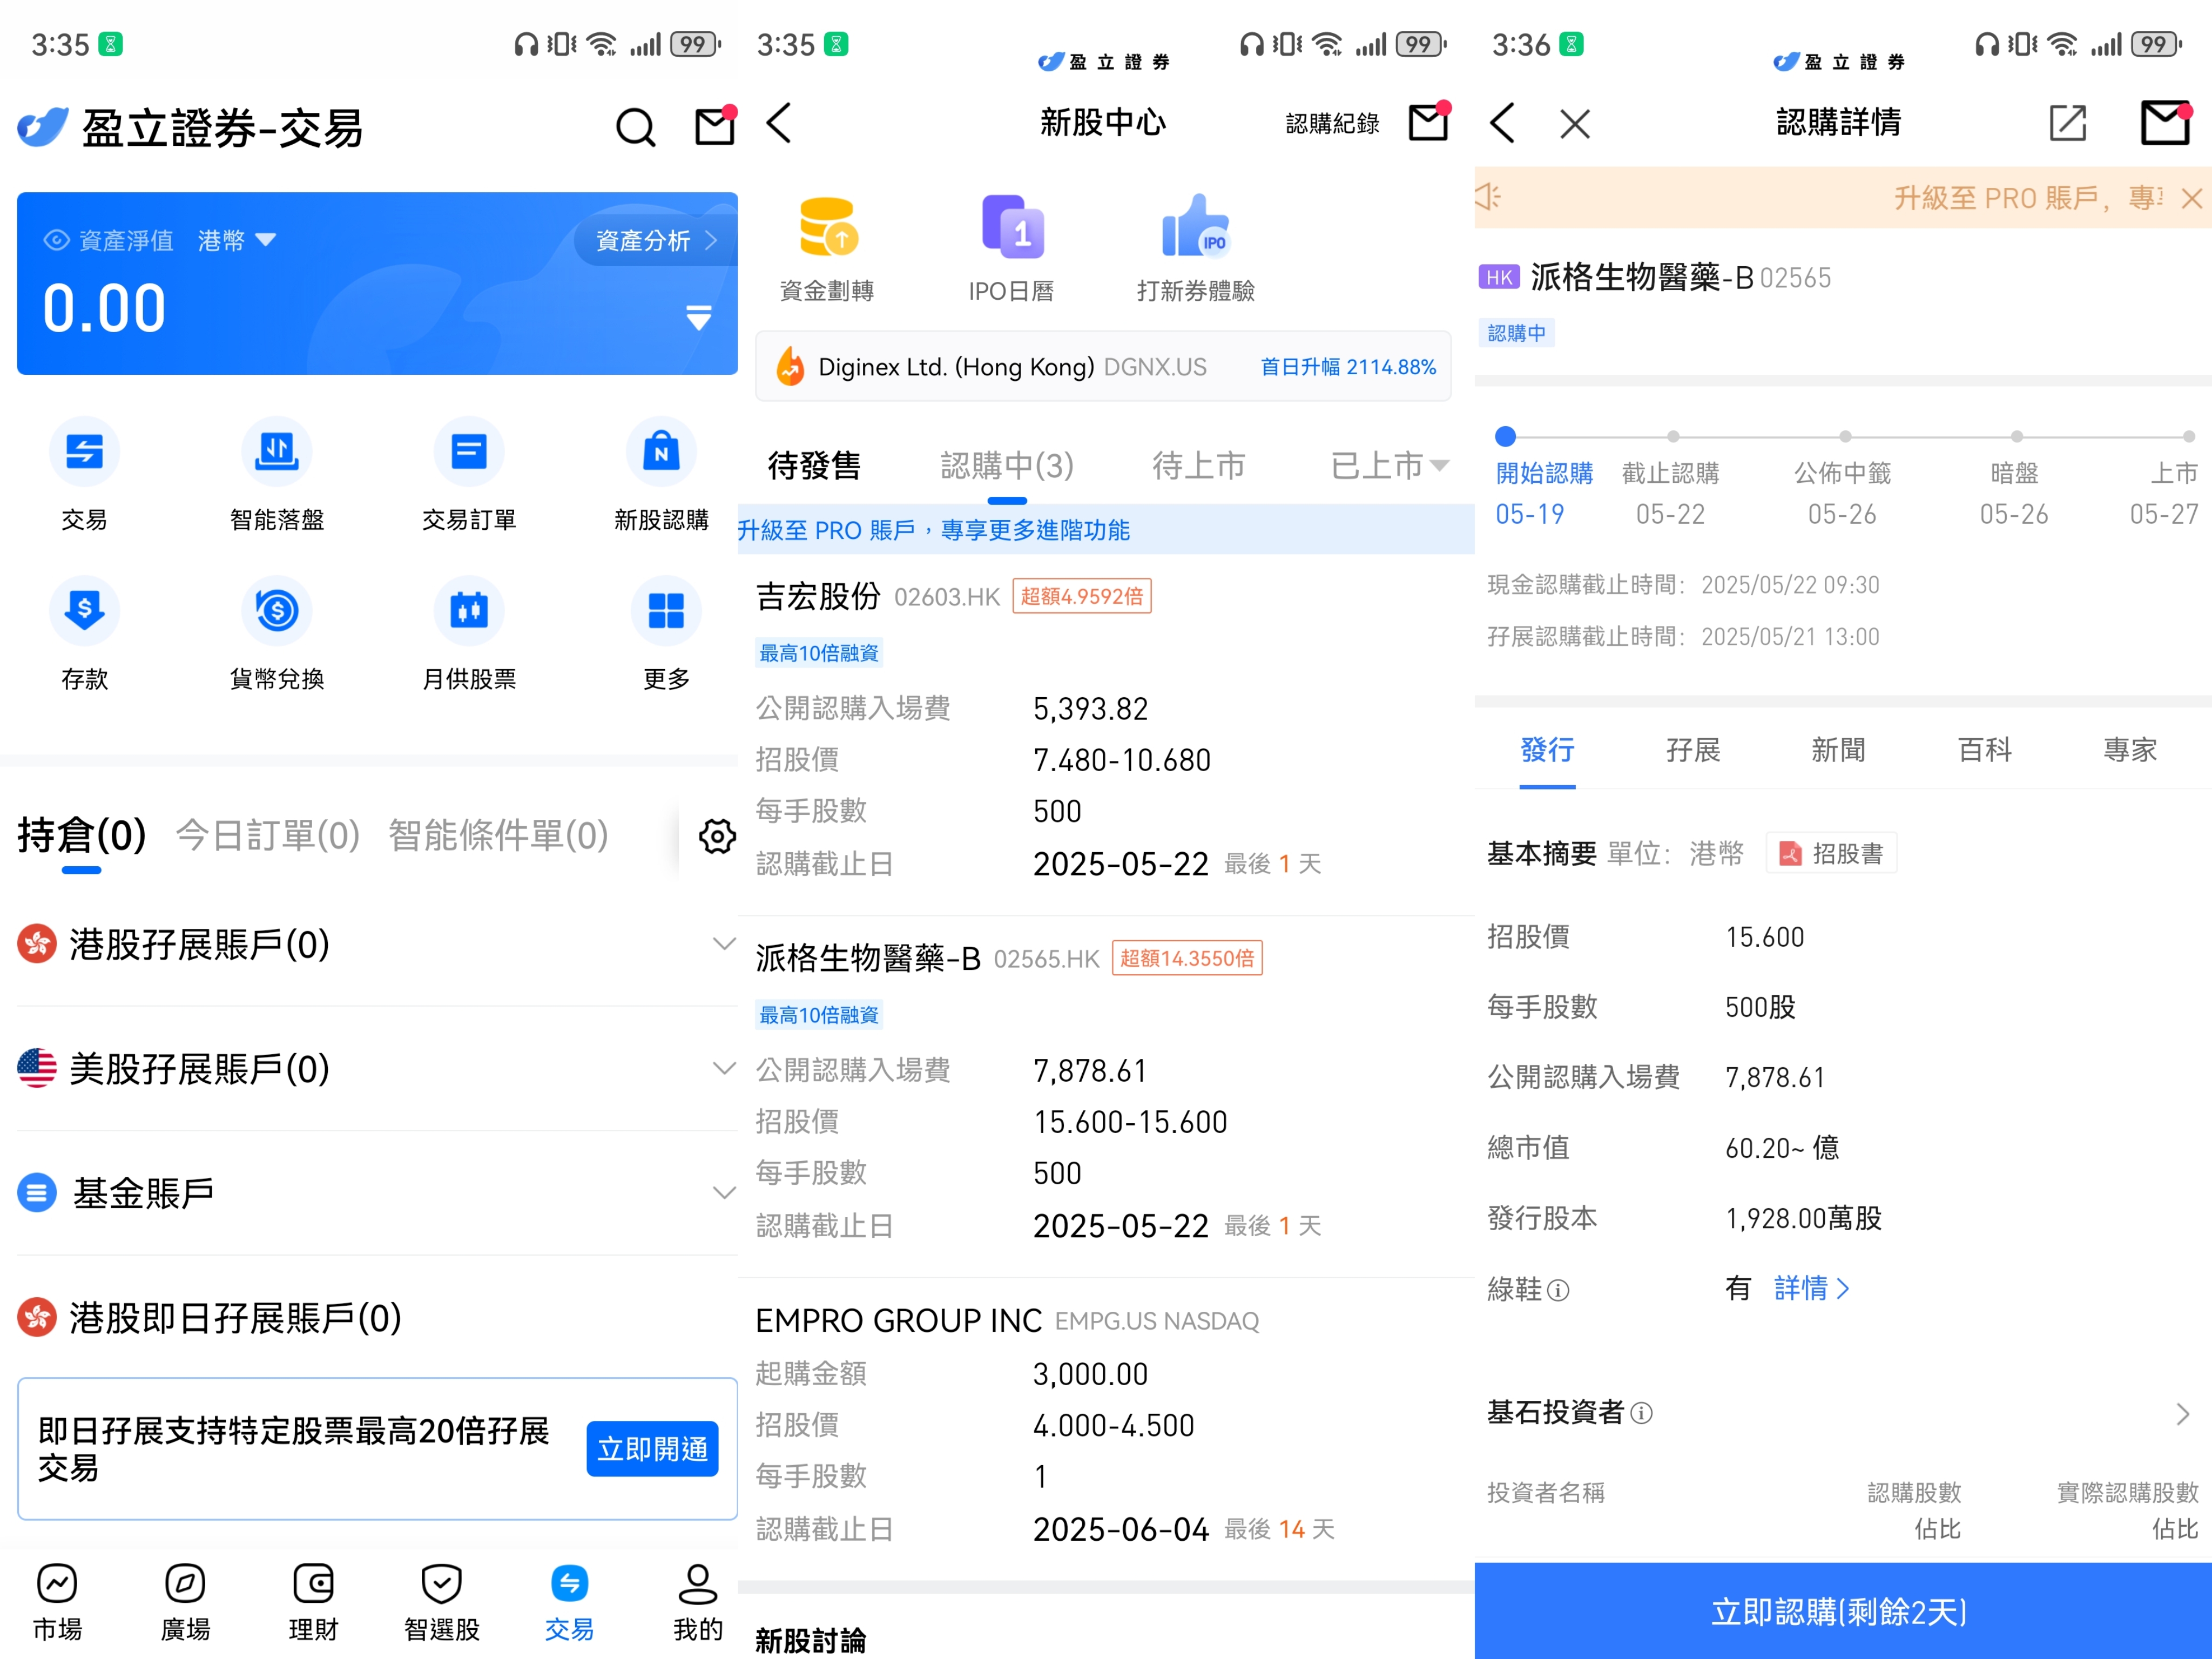
Task: Dismiss the PRO upgrade banner
Action: click(x=2192, y=198)
